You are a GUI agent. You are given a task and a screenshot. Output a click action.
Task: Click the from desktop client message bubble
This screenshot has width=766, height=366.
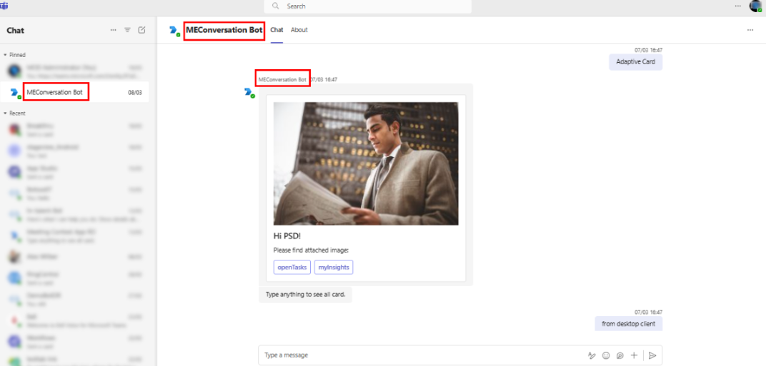[x=629, y=323]
